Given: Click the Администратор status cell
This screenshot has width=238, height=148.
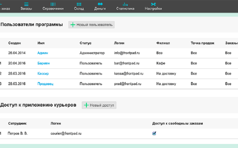Looking at the screenshot, I should coord(92,53).
